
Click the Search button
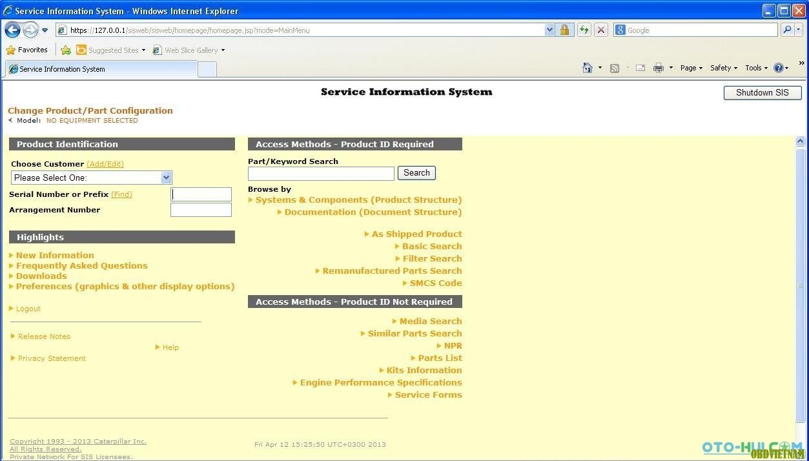[416, 173]
